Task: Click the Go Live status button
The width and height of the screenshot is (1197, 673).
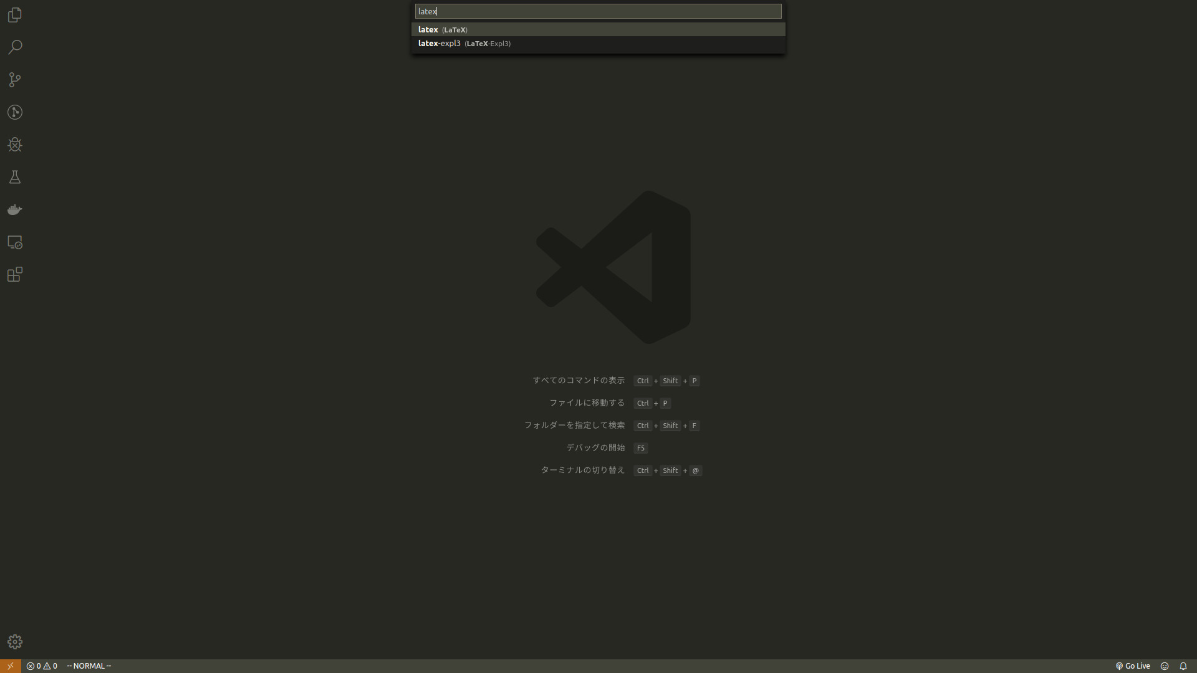Action: [1132, 666]
